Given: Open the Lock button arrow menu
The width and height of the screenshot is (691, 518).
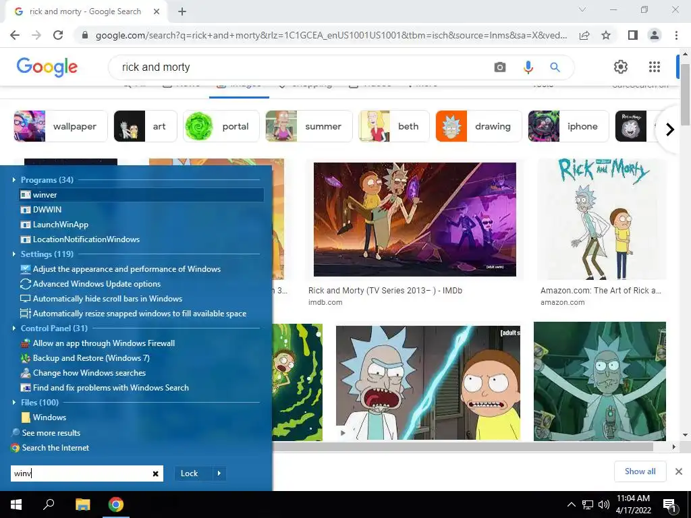Looking at the screenshot, I should [219, 473].
